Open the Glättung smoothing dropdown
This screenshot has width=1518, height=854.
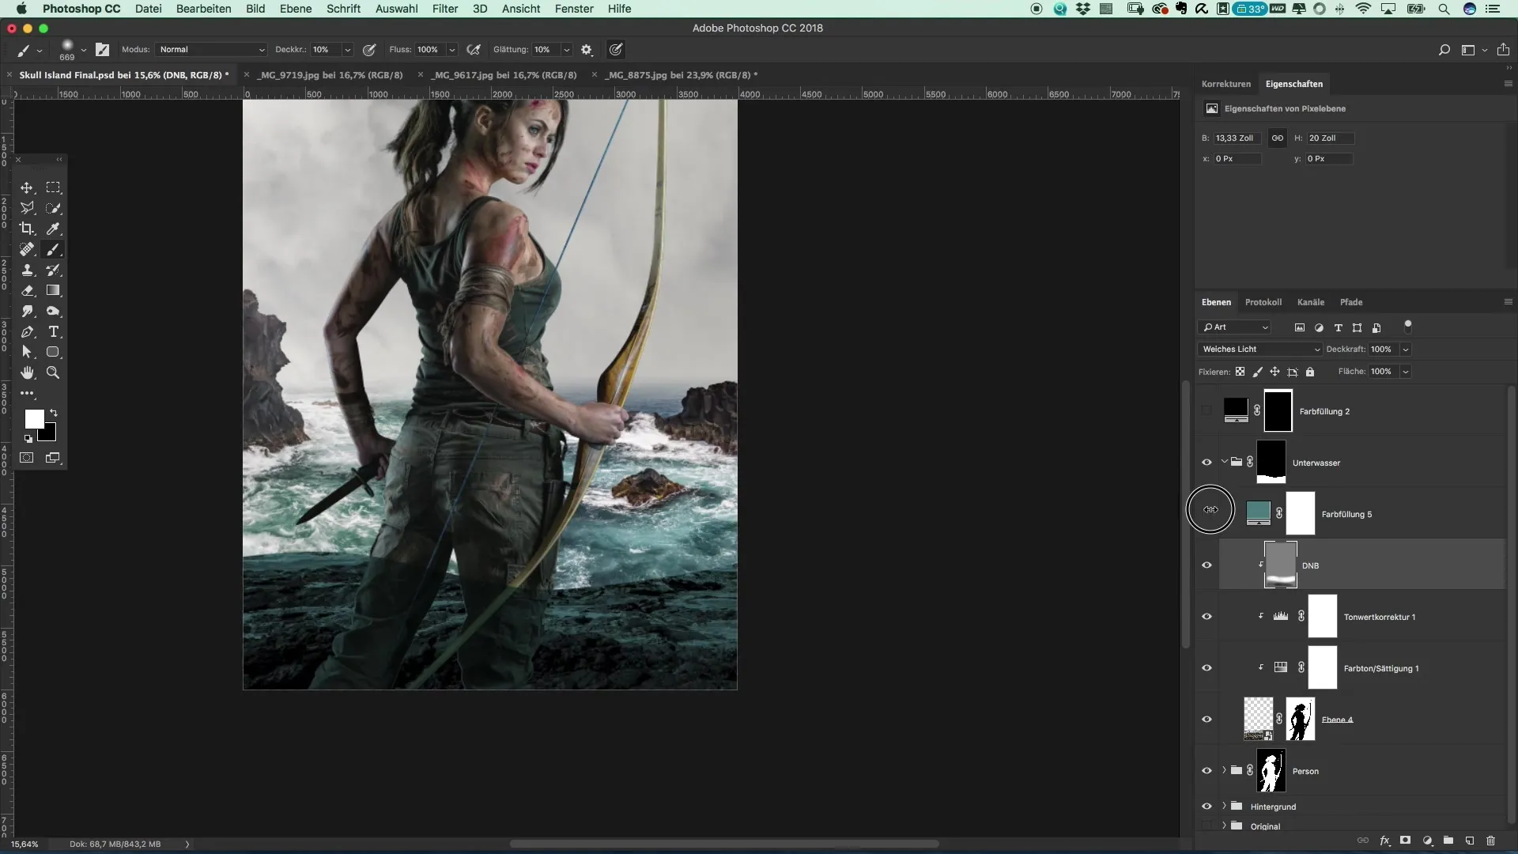[x=567, y=49]
